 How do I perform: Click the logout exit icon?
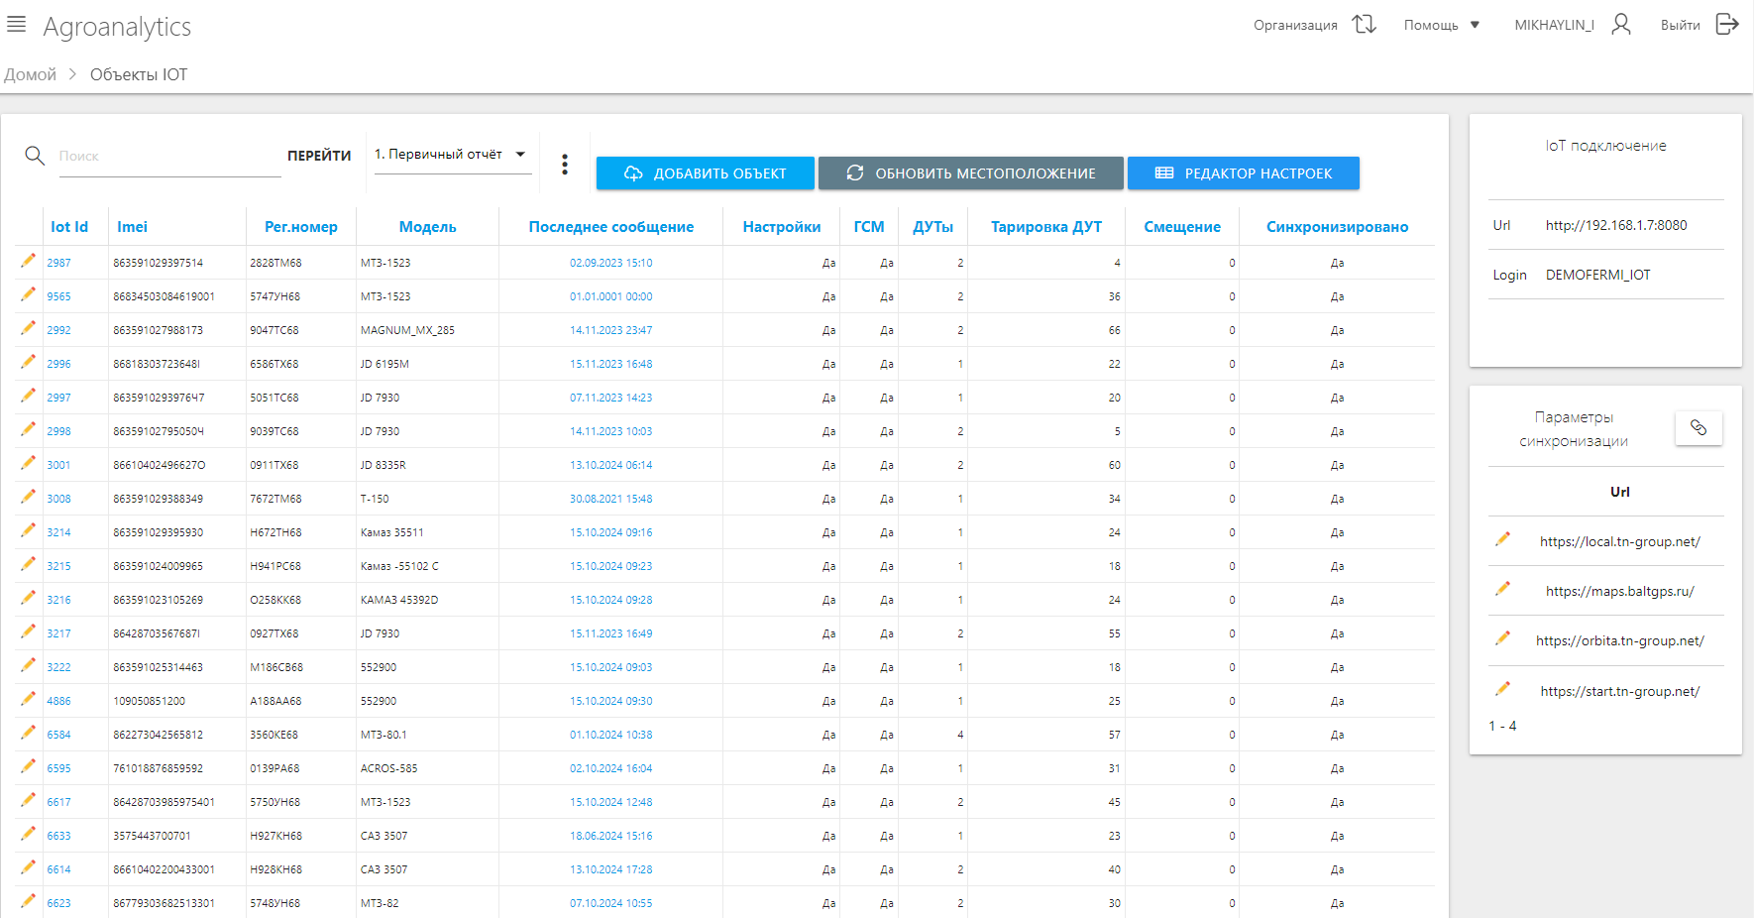click(x=1727, y=25)
